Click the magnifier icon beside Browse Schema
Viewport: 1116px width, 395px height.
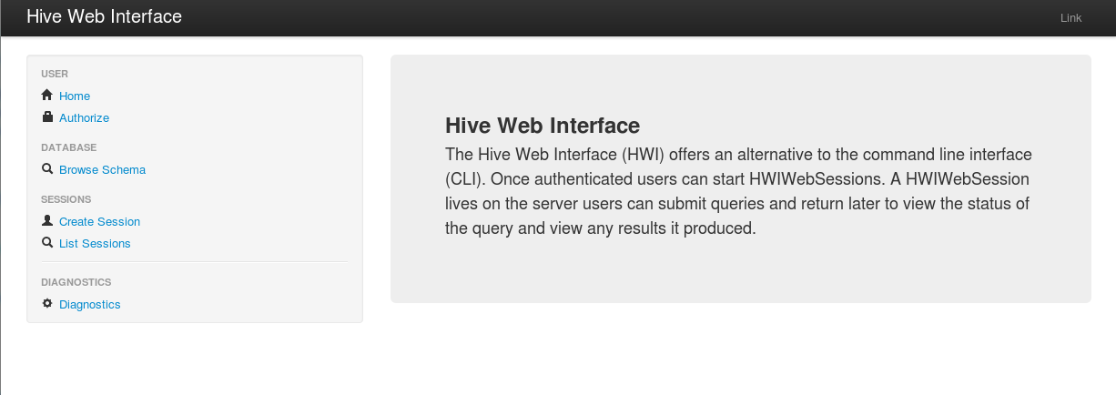tap(47, 168)
